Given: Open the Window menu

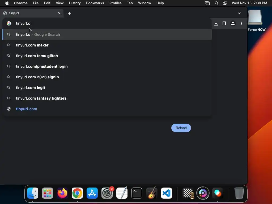Looking at the screenshot, I should tap(144, 3).
